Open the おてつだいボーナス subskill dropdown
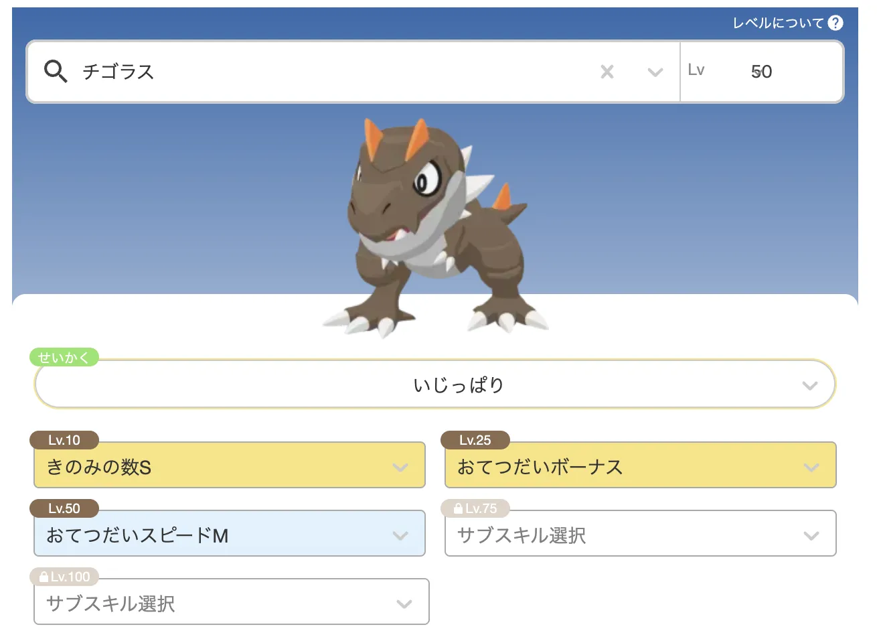Image resolution: width=877 pixels, height=639 pixels. click(x=641, y=465)
